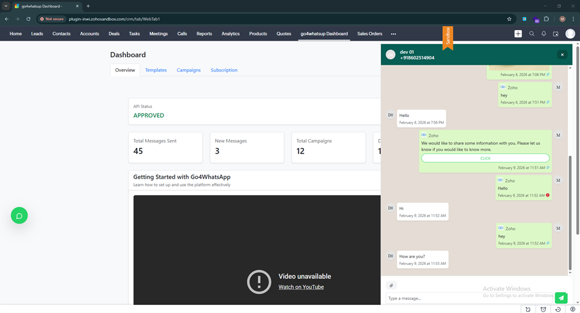This screenshot has height=313, width=580.
Task: Open the user profile avatar menu
Action: point(570,34)
